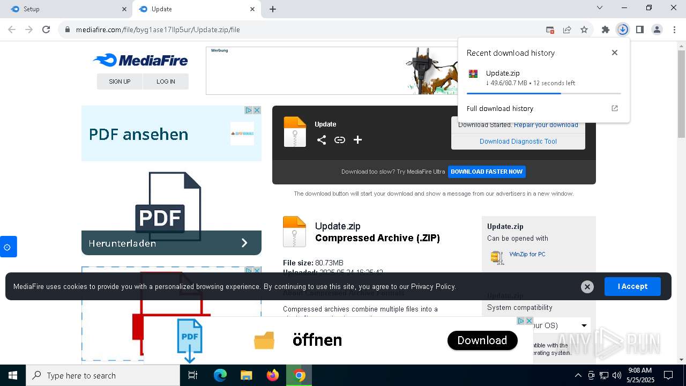Go back with browser back arrow

pos(12,29)
